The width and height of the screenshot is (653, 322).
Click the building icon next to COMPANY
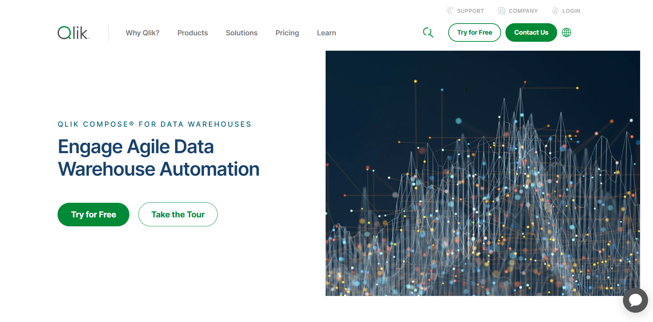click(x=502, y=11)
